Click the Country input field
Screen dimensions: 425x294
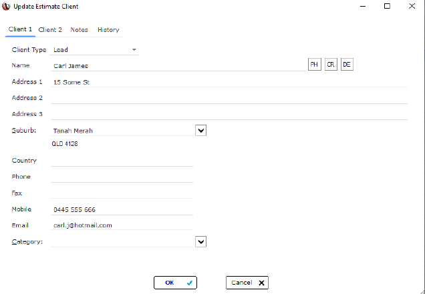tap(122, 161)
